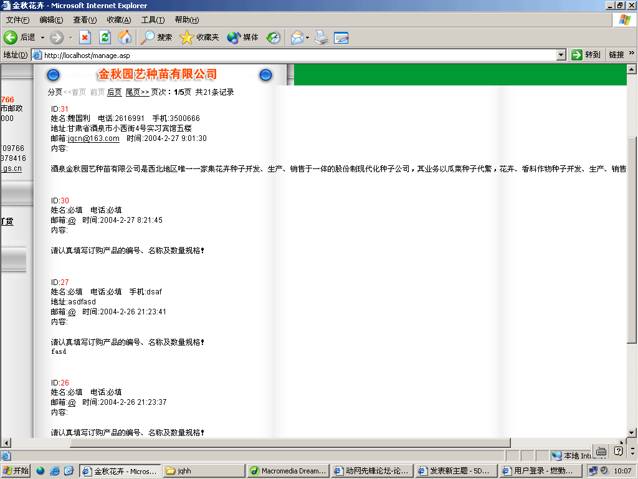Viewport: 638px width, 479px height.
Task: Click the Print icon in toolbar
Action: 321,37
